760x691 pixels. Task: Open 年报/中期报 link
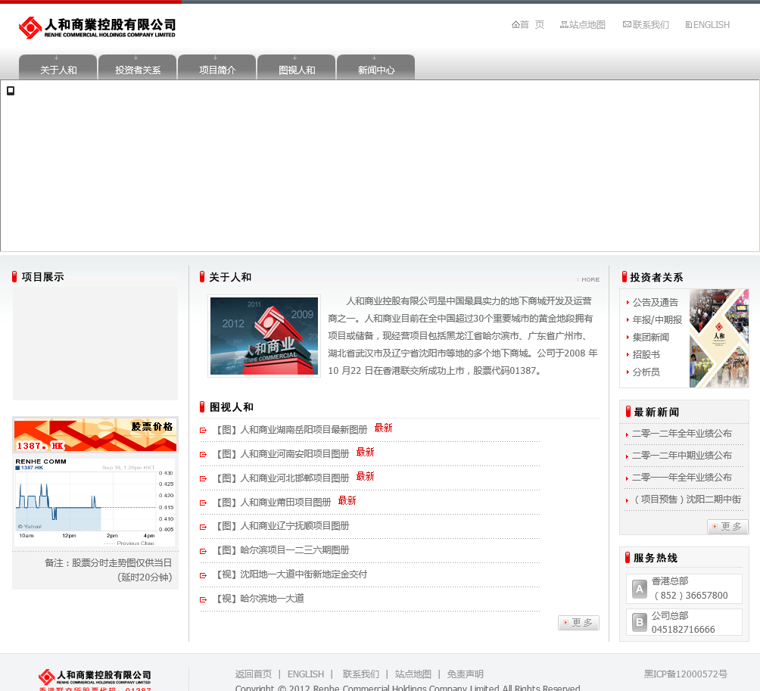pyautogui.click(x=657, y=320)
